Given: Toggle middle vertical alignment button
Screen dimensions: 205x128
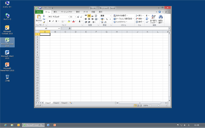Looking at the screenshot, I should pyautogui.click(x=89, y=16).
